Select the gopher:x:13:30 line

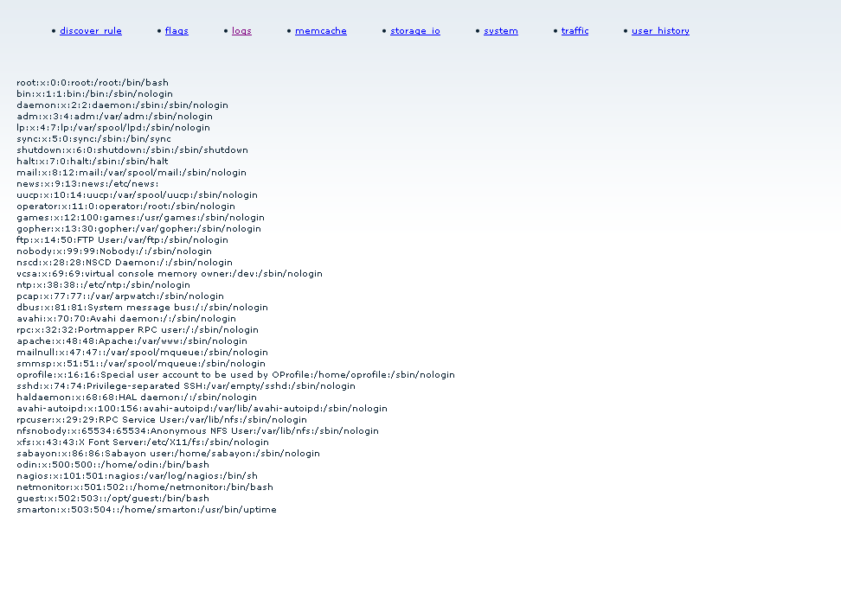(x=139, y=229)
